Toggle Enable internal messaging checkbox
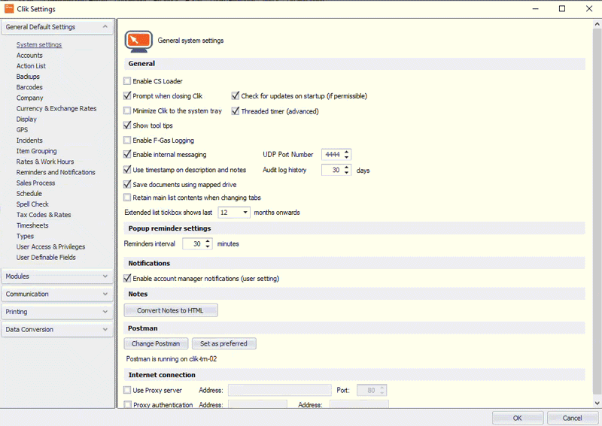The width and height of the screenshot is (602, 426). (127, 155)
